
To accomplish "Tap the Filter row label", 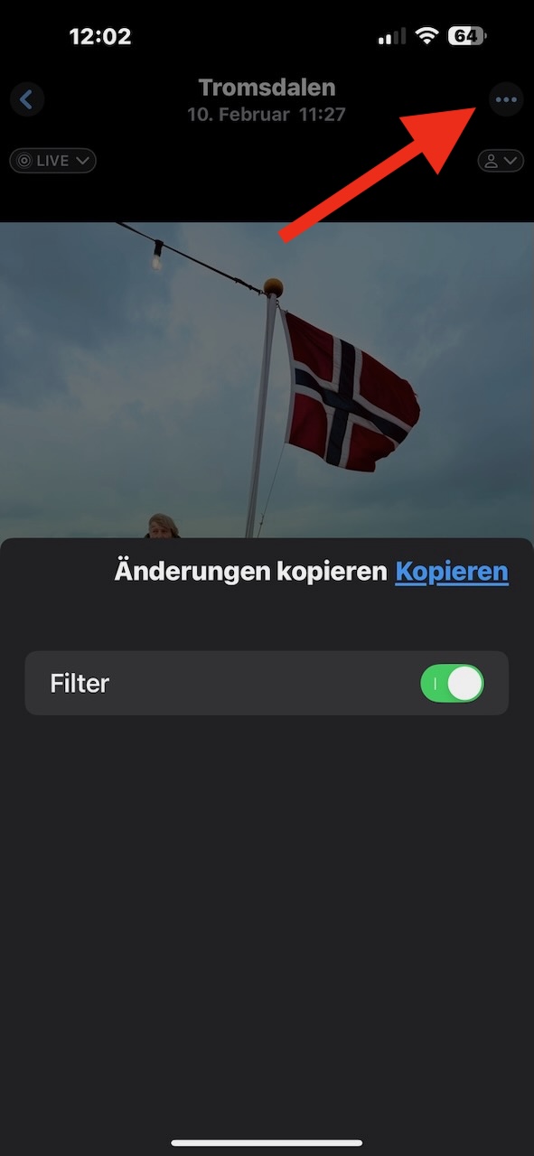I will click(80, 684).
